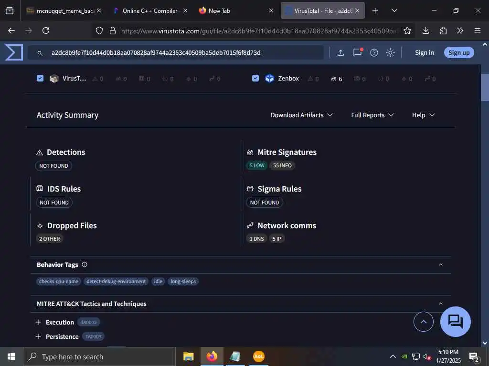Image resolution: width=489 pixels, height=366 pixels.
Task: Click the 1 DNS network badge
Action: (256, 239)
